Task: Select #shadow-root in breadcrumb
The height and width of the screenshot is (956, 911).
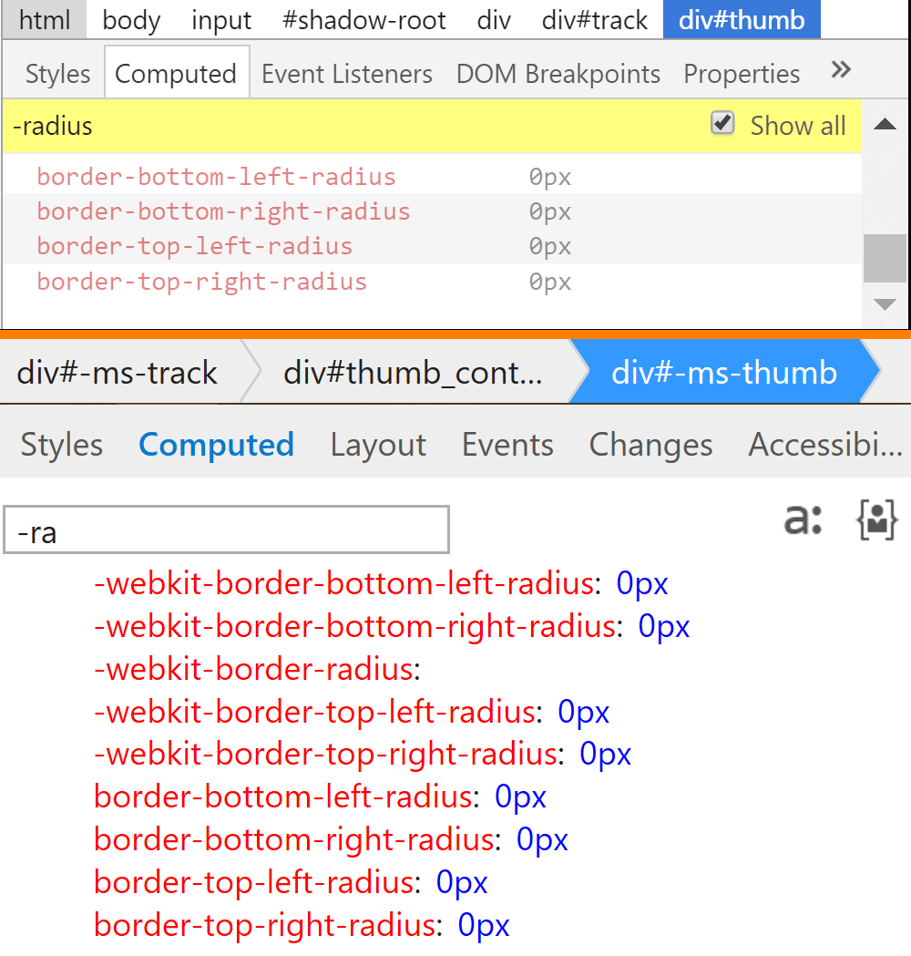Action: (364, 20)
